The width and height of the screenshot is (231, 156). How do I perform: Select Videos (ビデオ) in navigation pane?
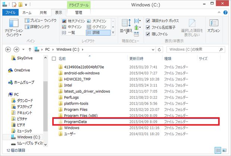point(18,125)
